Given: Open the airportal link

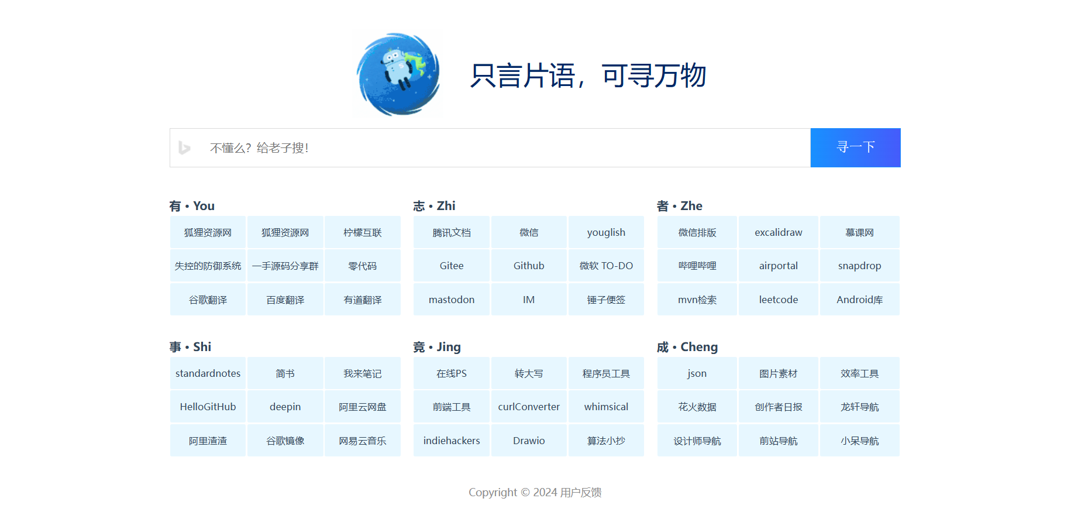Looking at the screenshot, I should click(779, 266).
